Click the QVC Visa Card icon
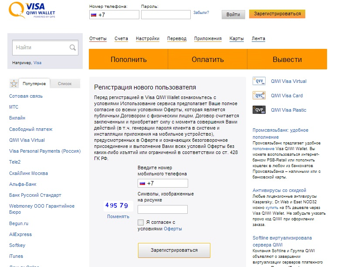 [259, 96]
